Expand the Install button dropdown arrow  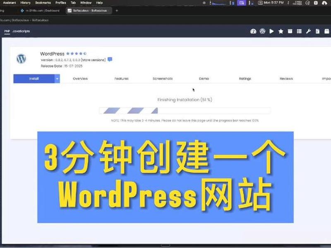point(57,79)
